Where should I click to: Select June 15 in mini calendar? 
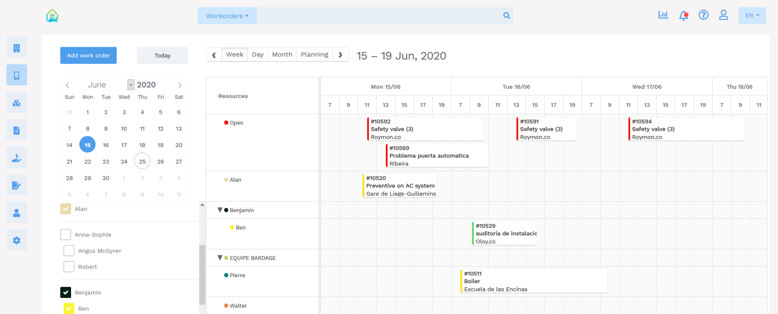click(87, 145)
